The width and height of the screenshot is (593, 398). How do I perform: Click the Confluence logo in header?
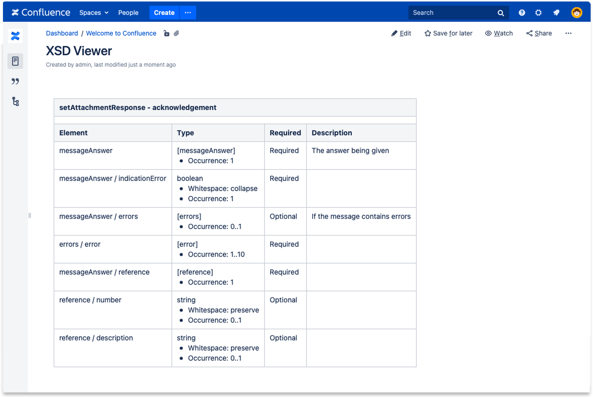click(41, 12)
